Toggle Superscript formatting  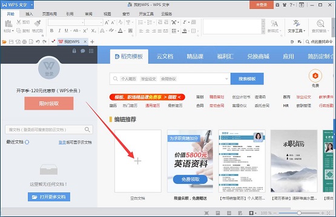pos(85,31)
